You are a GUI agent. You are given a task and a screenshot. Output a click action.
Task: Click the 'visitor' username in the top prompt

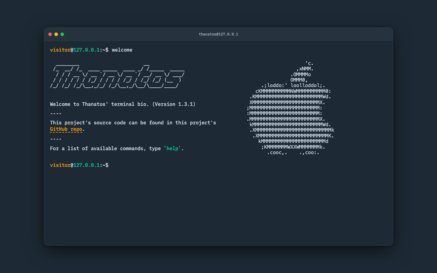60,50
